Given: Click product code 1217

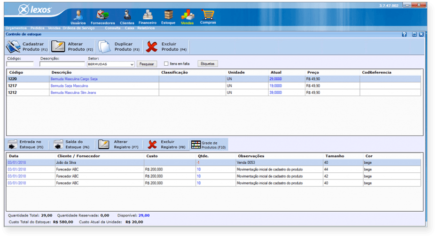Looking at the screenshot, I should pyautogui.click(x=12, y=86).
